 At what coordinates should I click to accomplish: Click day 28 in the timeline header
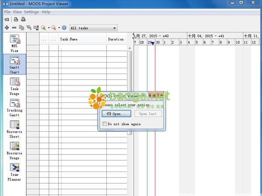(143, 42)
